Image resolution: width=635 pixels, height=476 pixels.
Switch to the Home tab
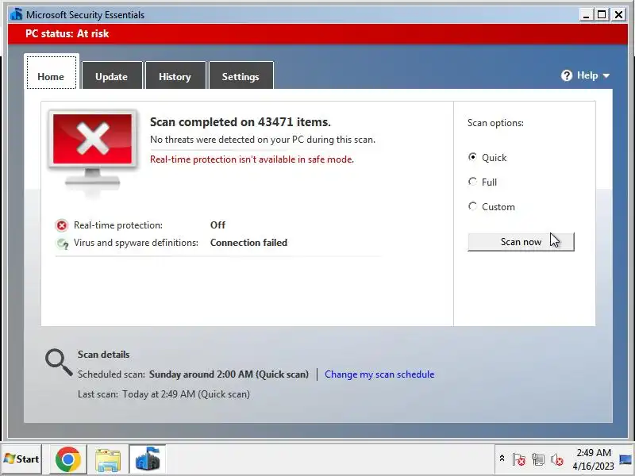point(51,71)
